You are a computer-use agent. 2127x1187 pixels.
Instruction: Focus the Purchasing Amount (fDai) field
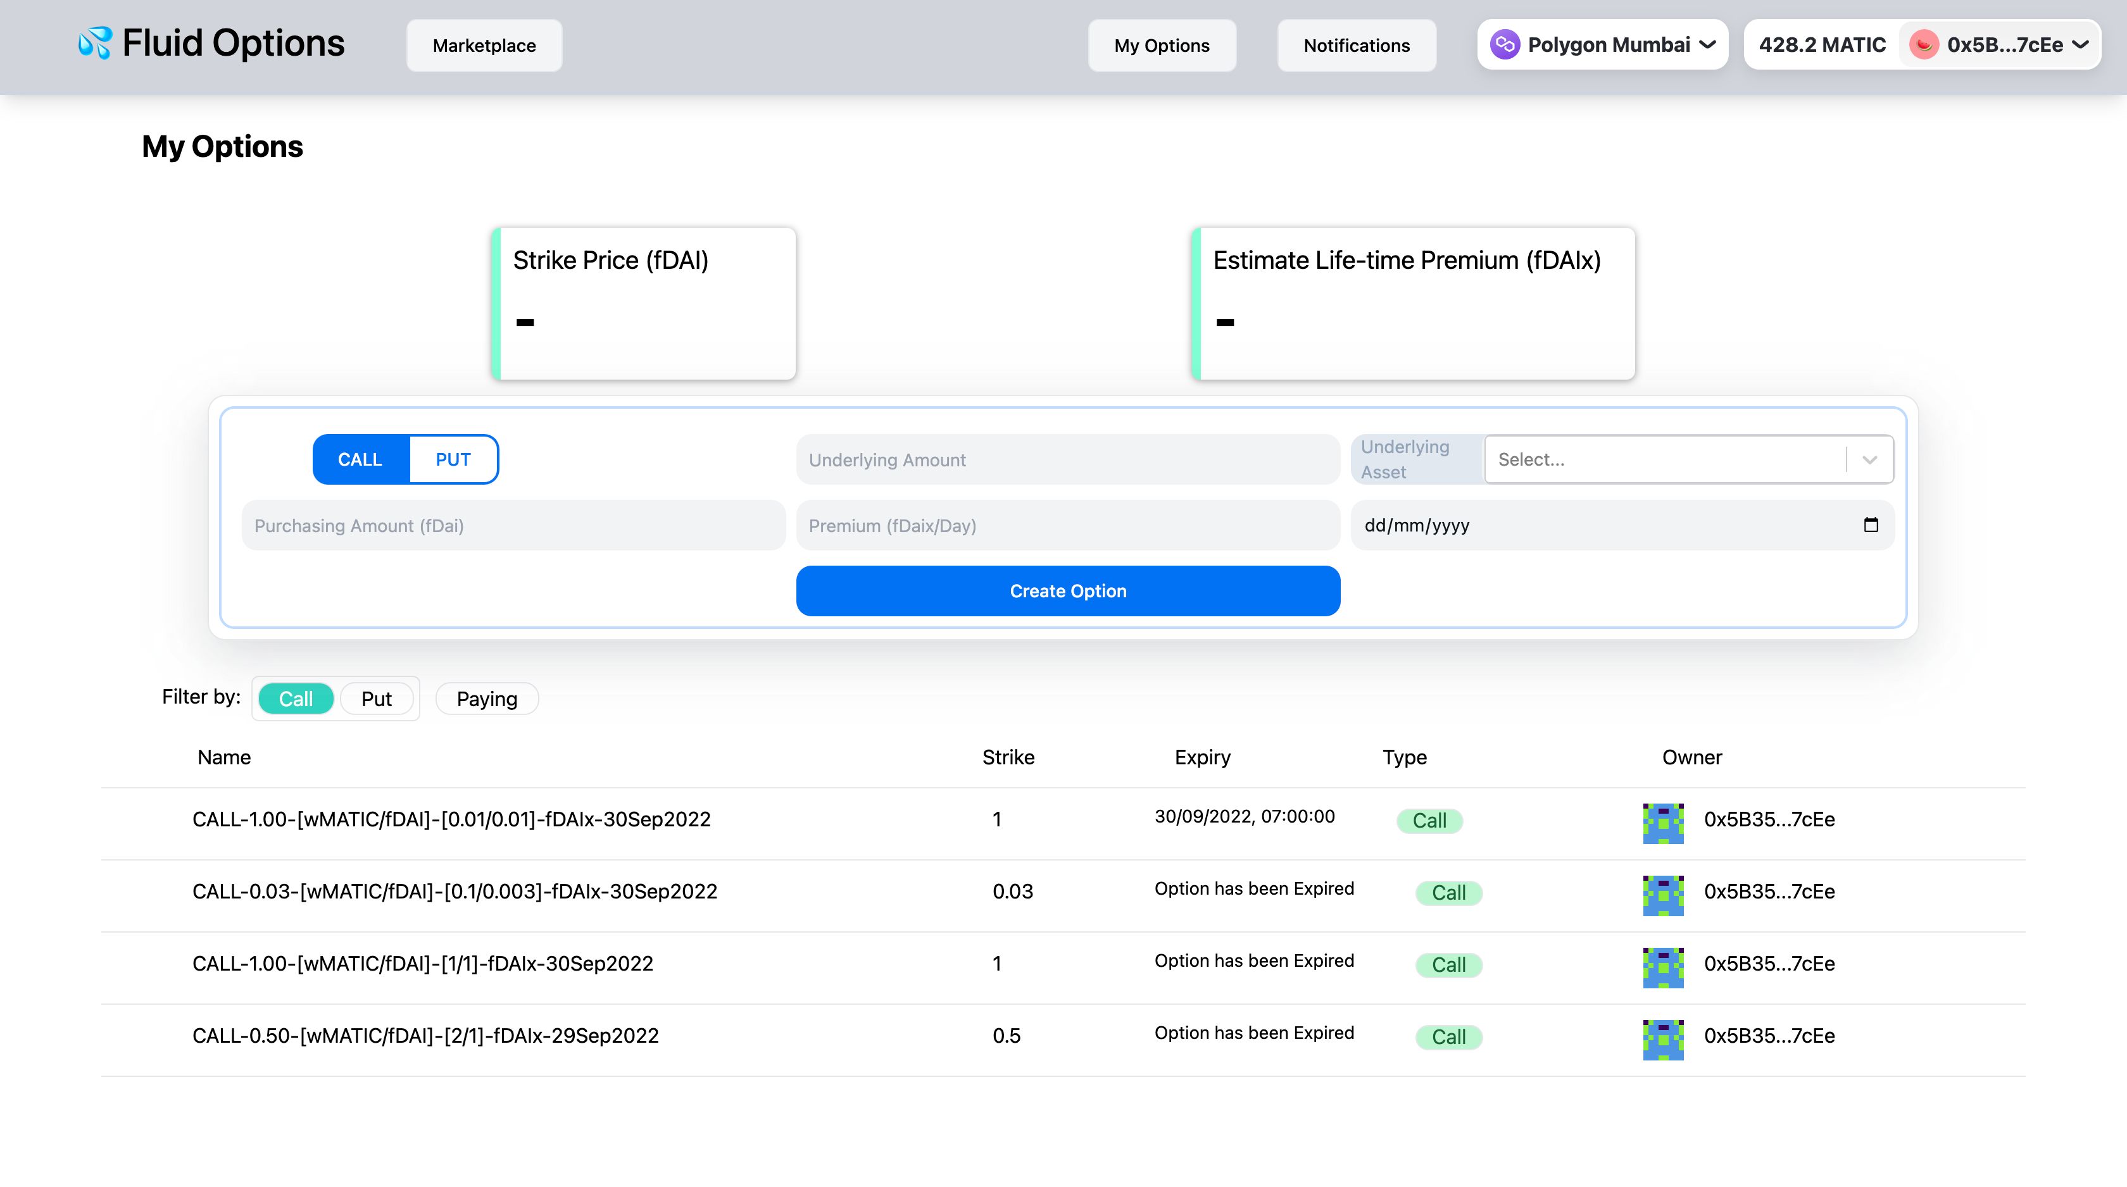[513, 525]
